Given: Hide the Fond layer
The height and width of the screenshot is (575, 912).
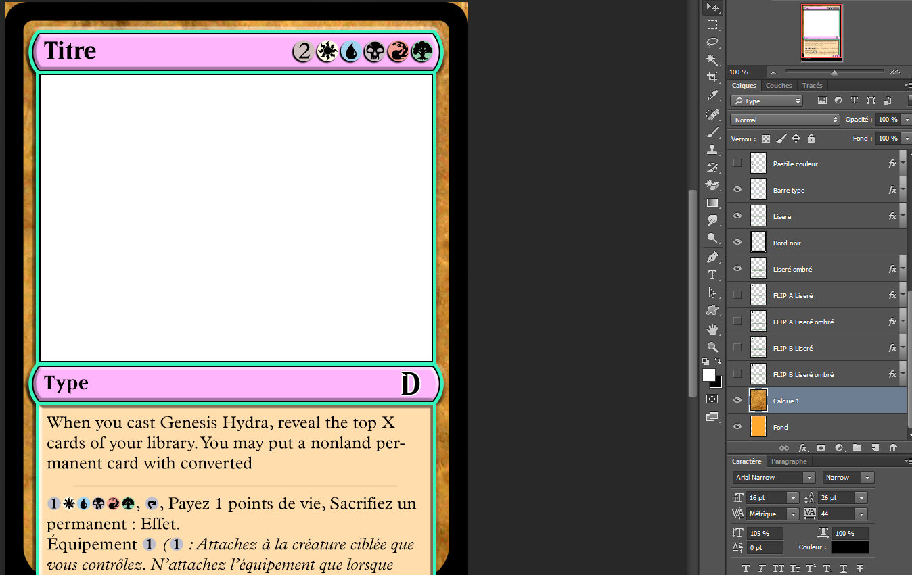Looking at the screenshot, I should (737, 427).
